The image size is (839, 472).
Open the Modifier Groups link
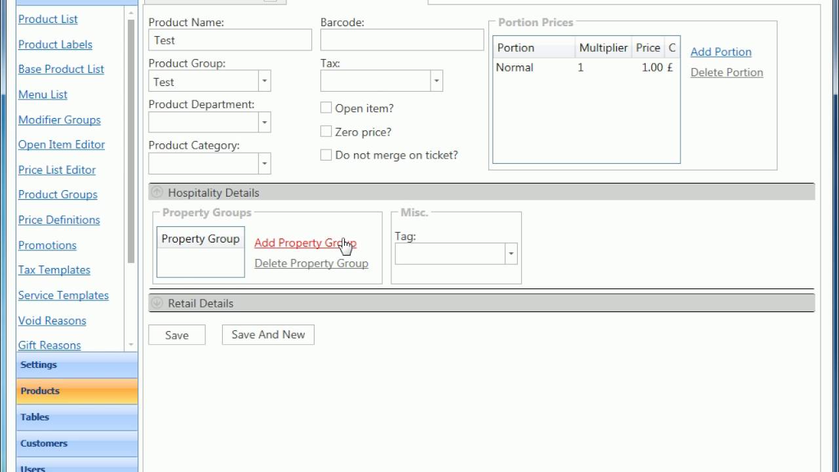tap(60, 120)
